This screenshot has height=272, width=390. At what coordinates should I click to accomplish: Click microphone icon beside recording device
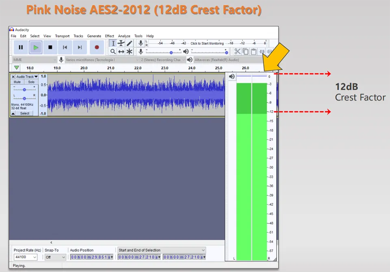click(x=61, y=60)
